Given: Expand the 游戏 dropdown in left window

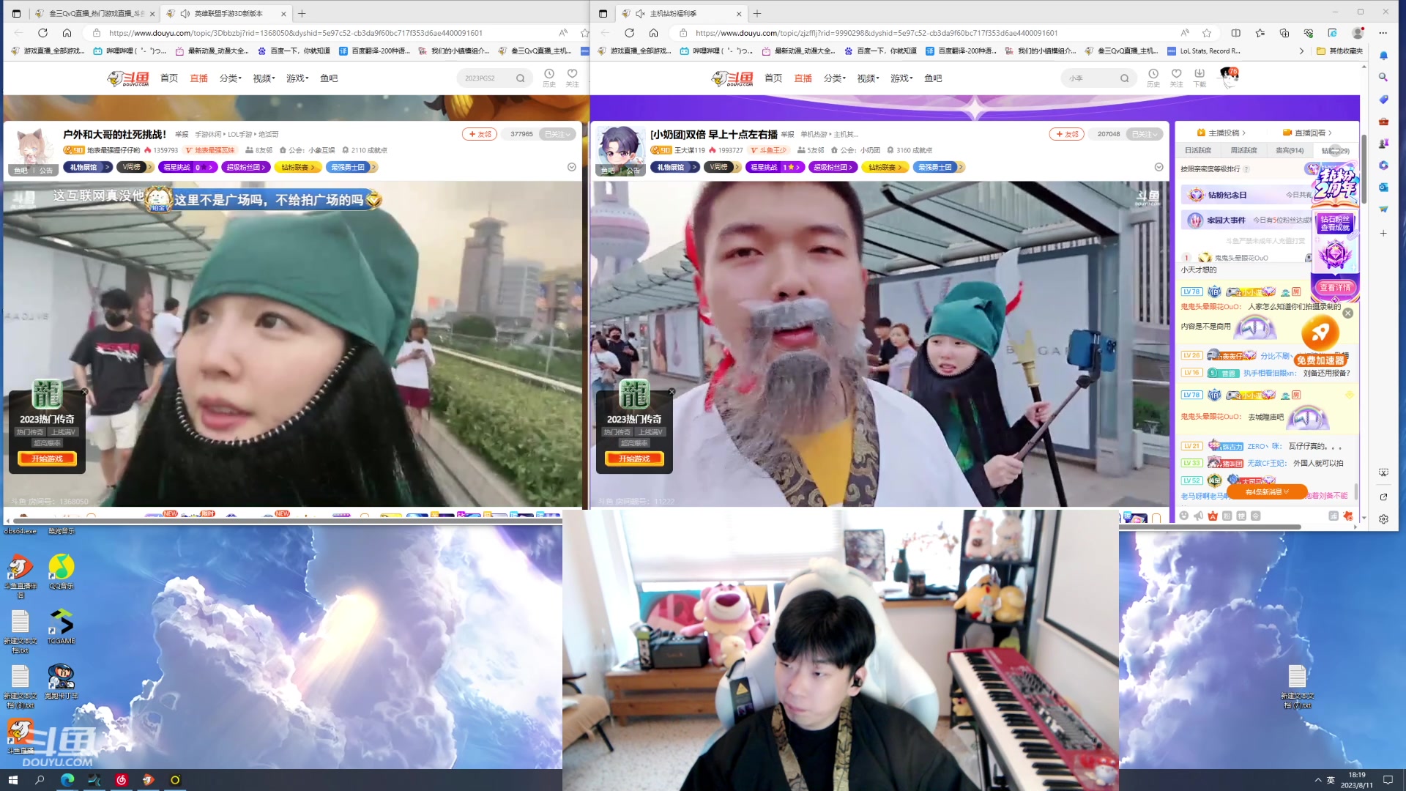Looking at the screenshot, I should [x=297, y=78].
